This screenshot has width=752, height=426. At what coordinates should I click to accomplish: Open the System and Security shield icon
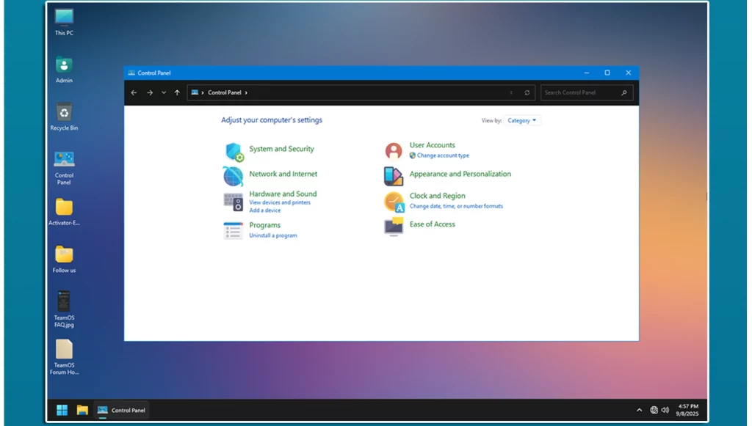(234, 152)
